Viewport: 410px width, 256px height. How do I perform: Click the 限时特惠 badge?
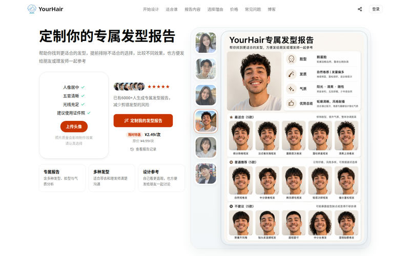click(x=134, y=135)
